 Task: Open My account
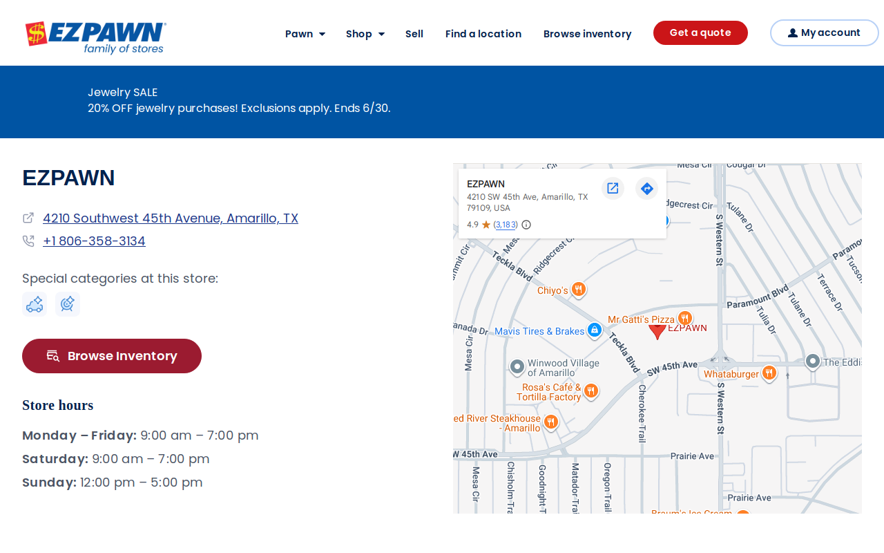tap(825, 32)
